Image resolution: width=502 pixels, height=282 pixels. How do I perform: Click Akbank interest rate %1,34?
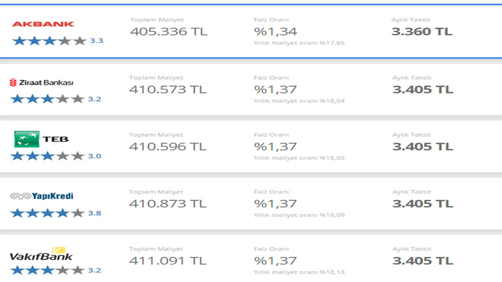tap(276, 32)
